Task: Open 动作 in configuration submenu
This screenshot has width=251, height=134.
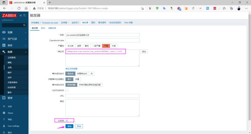Action: click(x=9, y=77)
